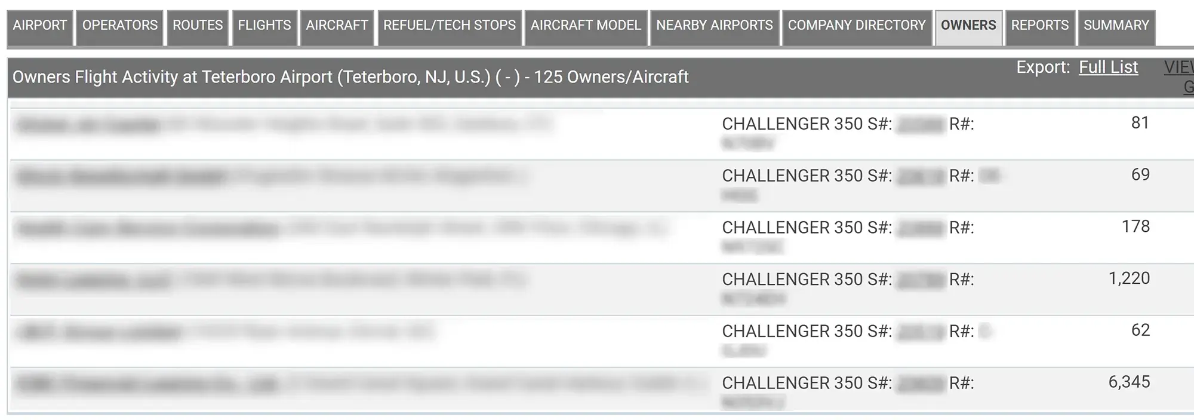The width and height of the screenshot is (1194, 420).
Task: Go to COMPANY DIRECTORY tab
Action: [x=857, y=26]
